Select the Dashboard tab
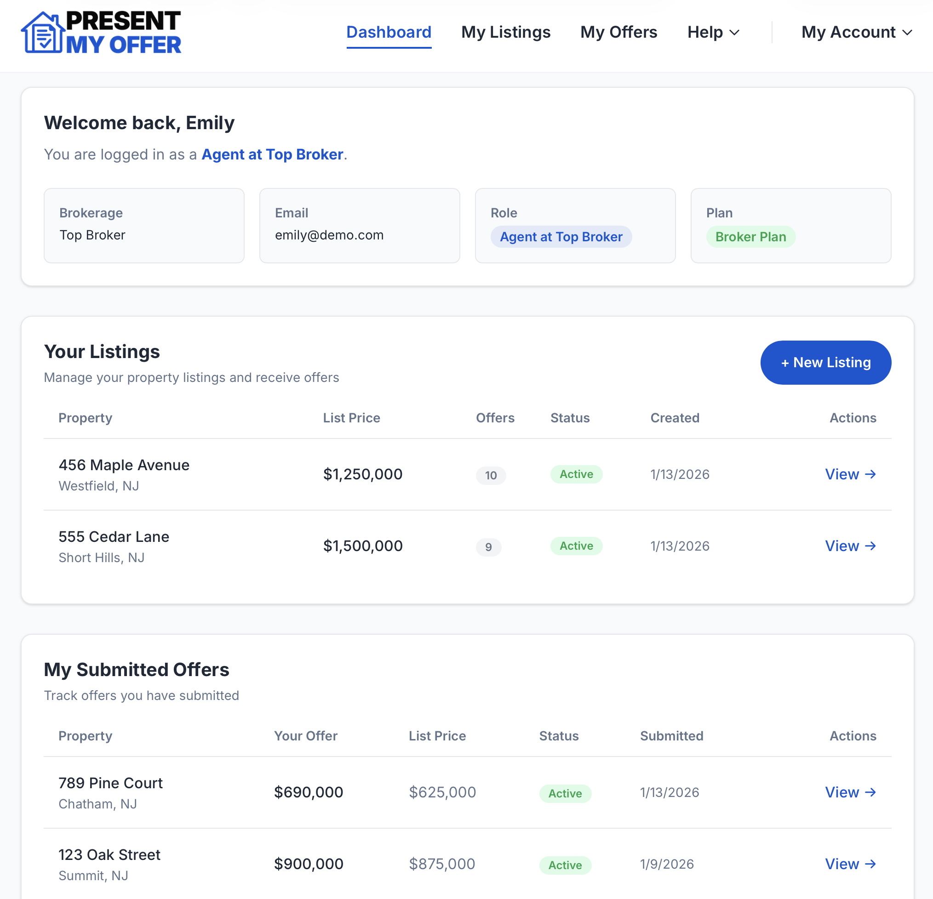This screenshot has width=933, height=899. [389, 32]
